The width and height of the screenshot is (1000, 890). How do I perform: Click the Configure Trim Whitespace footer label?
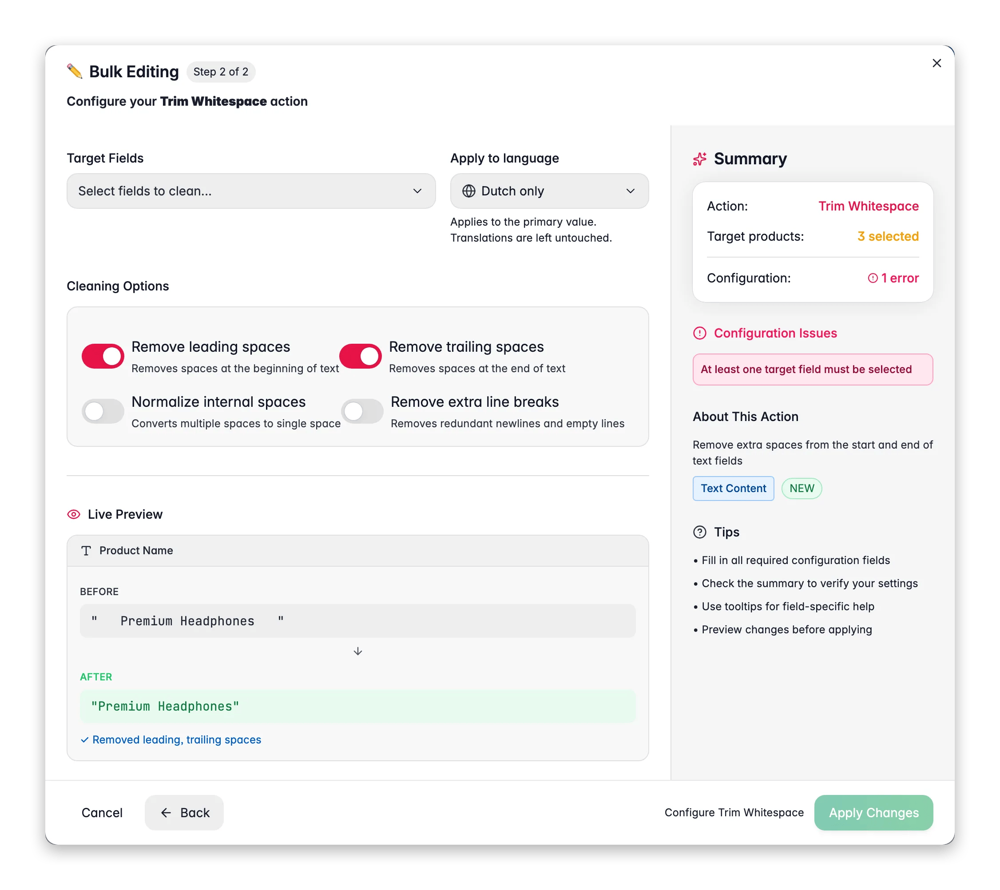tap(734, 813)
